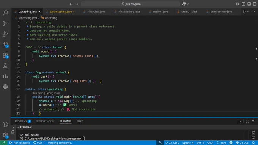Switch to the FinalMethod.java tab

tap(129, 12)
